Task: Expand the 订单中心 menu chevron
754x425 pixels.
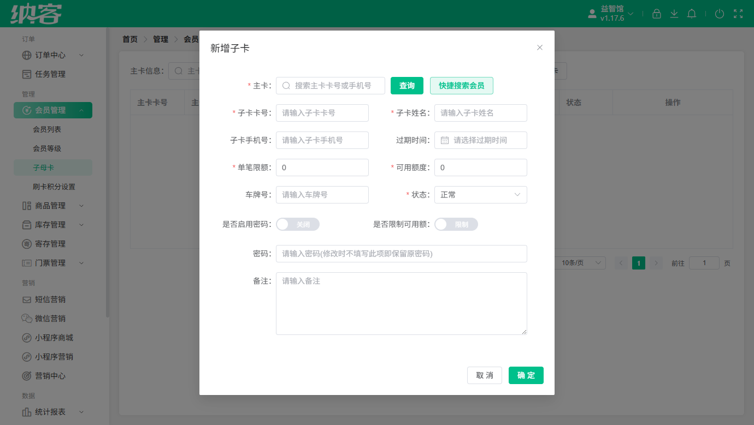Action: [81, 55]
